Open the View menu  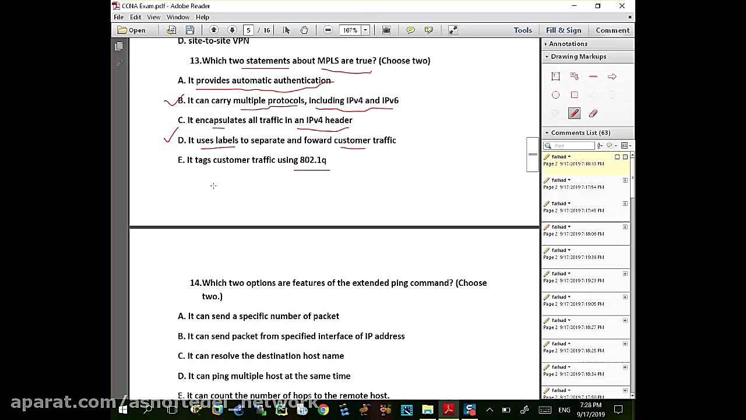(x=154, y=17)
